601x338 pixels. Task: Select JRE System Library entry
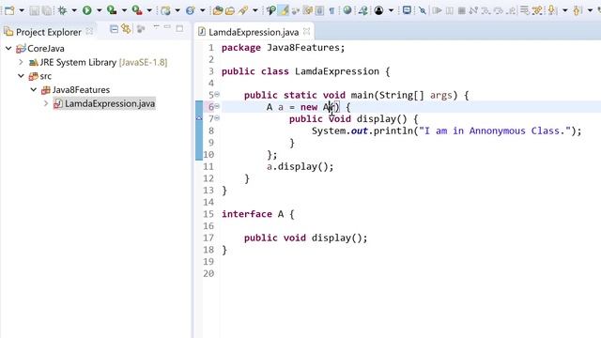click(103, 62)
